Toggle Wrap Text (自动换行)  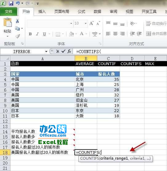tap(156, 23)
